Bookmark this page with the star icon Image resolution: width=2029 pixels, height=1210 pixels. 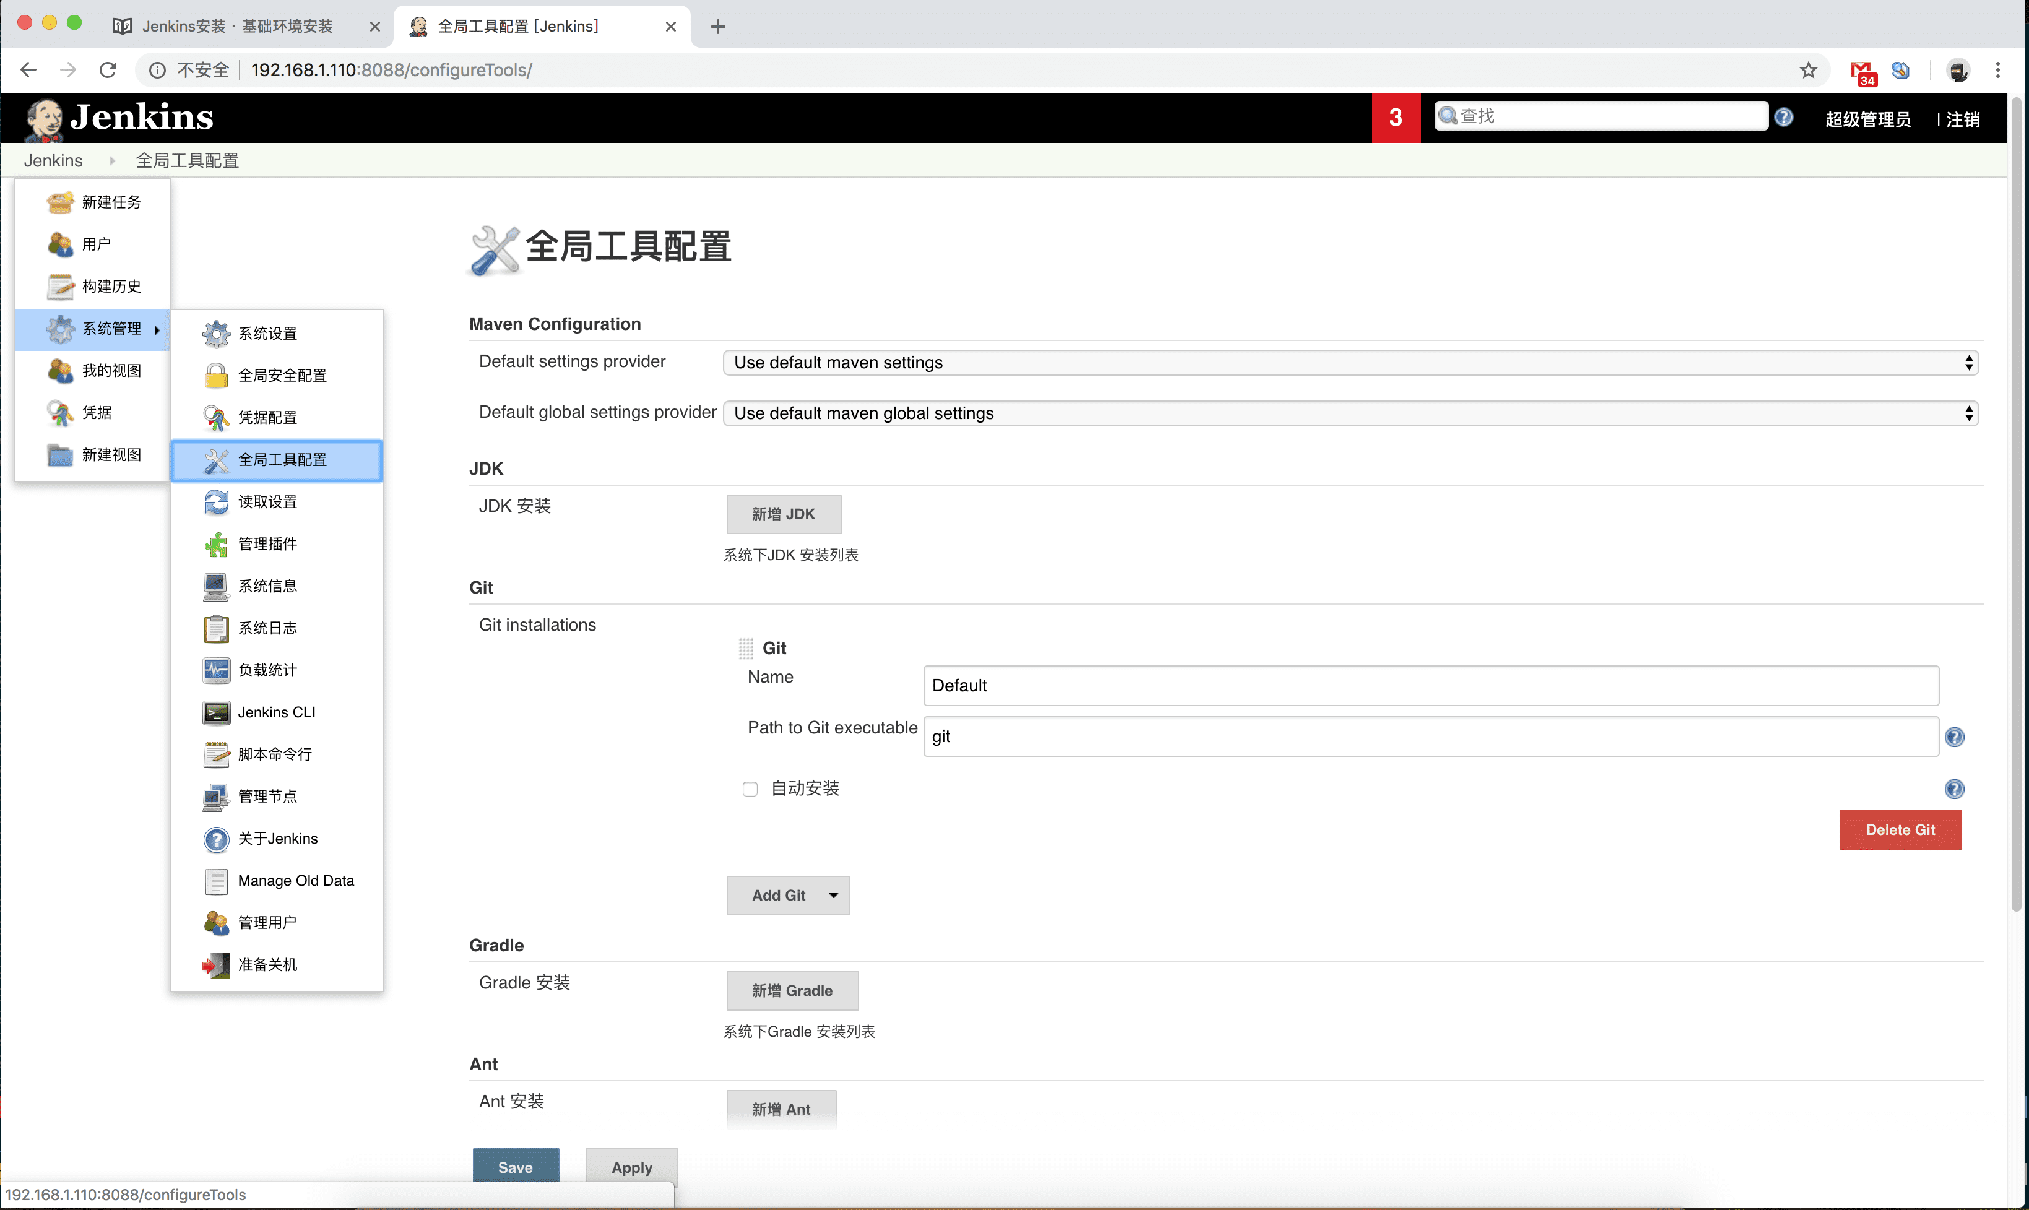tap(1808, 70)
